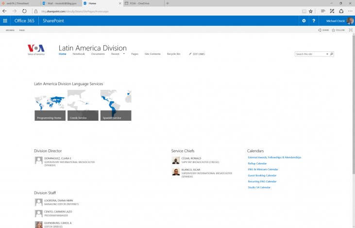Click SharePoint header link
This screenshot has width=355, height=228.
pyautogui.click(x=53, y=21)
